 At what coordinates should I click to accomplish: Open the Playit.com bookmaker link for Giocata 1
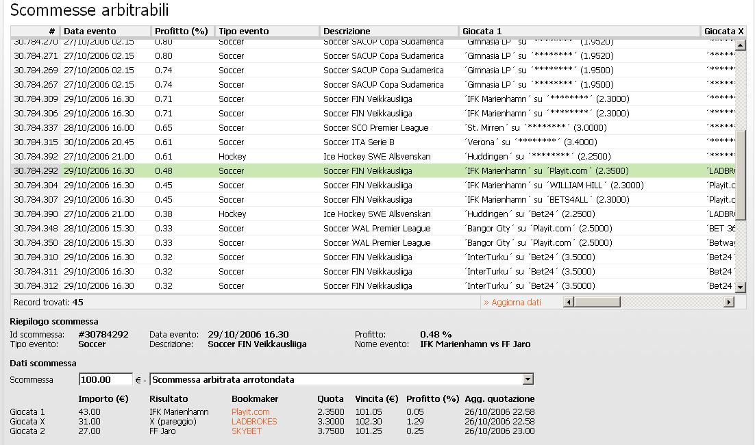(x=250, y=412)
